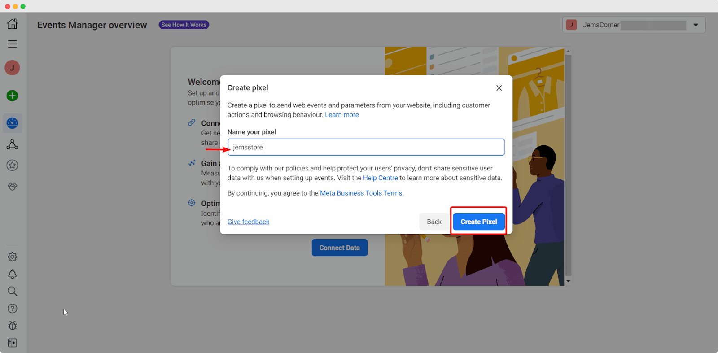Open the help question mark icon

pyautogui.click(x=12, y=309)
